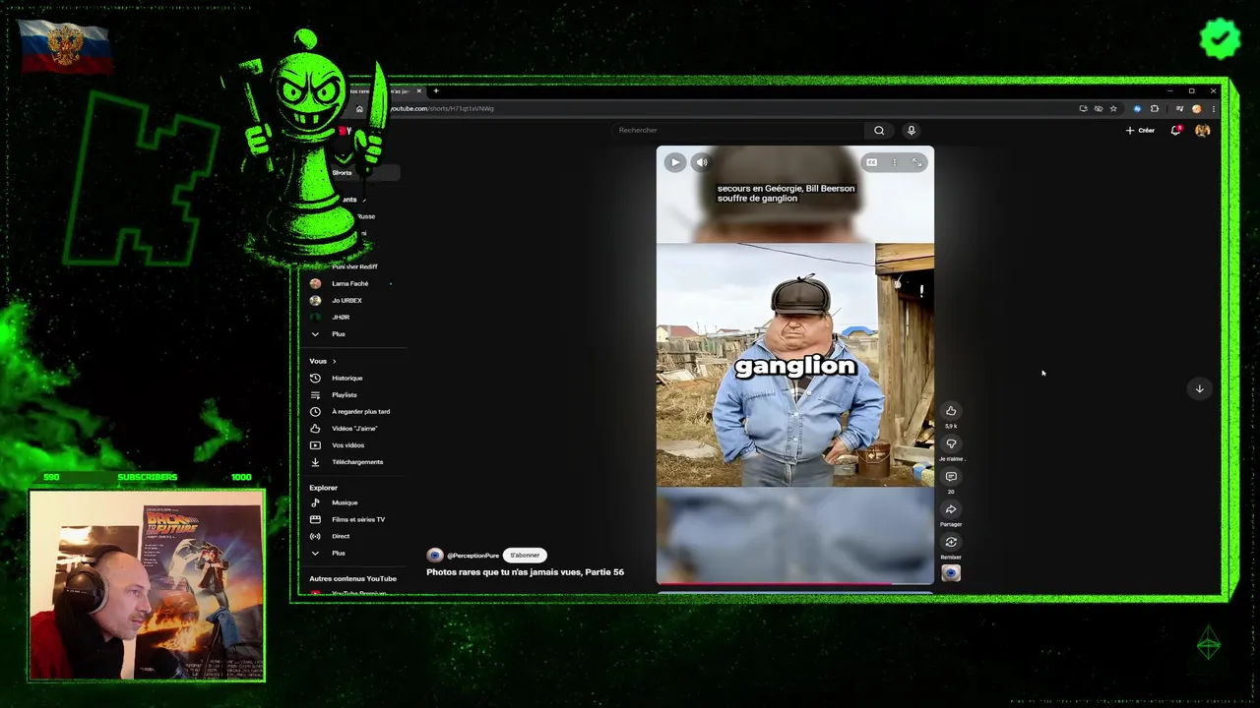This screenshot has height=708, width=1260.
Task: Expand the short to fullscreen
Action: [916, 162]
